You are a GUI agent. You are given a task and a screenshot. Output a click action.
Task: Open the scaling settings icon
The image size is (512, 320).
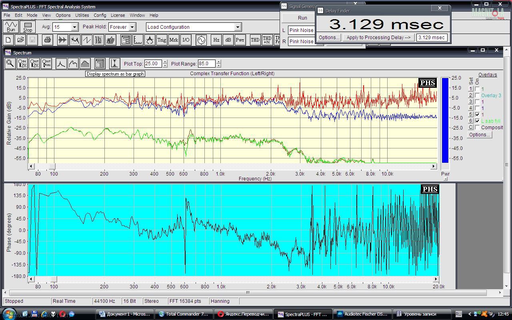138,40
